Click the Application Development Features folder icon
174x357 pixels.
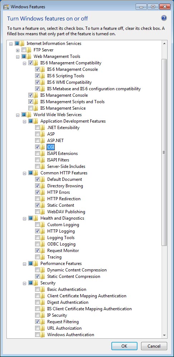[x=36, y=121]
